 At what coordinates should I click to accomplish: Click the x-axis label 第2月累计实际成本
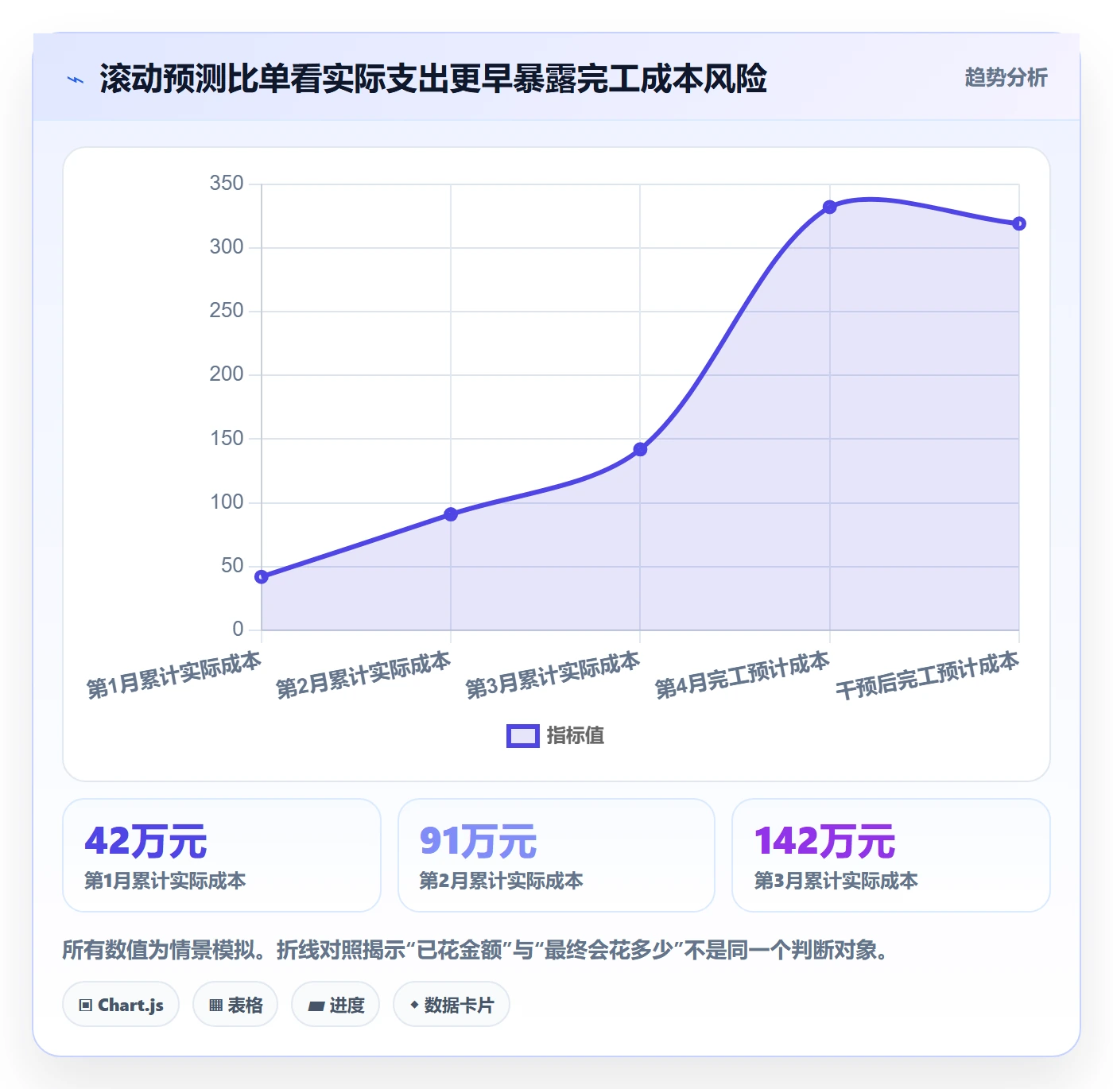click(x=363, y=676)
